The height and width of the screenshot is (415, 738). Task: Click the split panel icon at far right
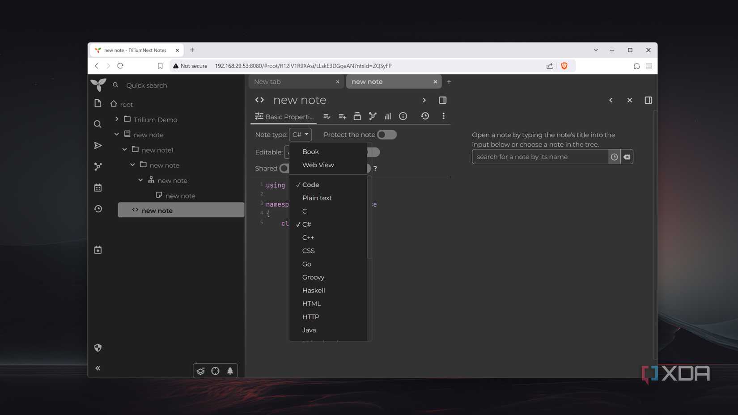pos(648,100)
